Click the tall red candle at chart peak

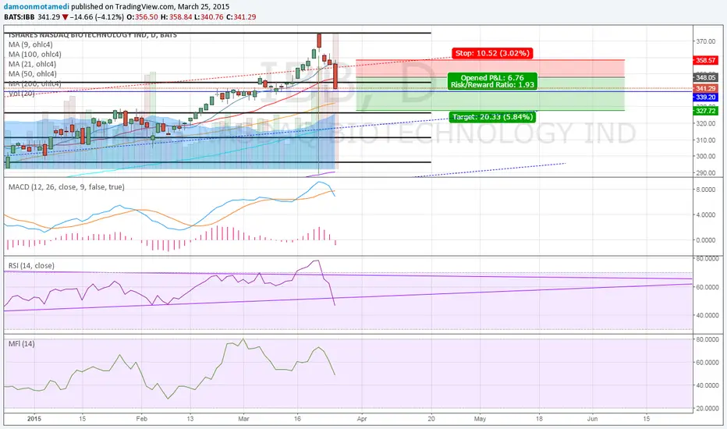(319, 41)
